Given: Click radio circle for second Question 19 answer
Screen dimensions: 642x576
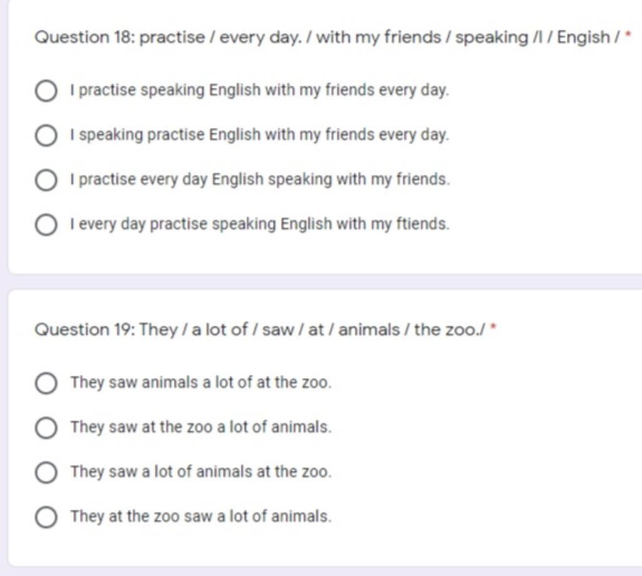Looking at the screenshot, I should tap(46, 428).
